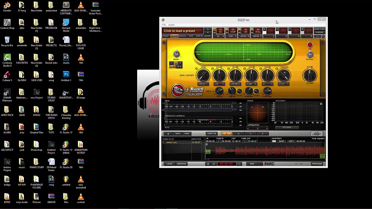The image size is (372, 209).
Task: Open the Audio menu
Action: click(x=171, y=25)
